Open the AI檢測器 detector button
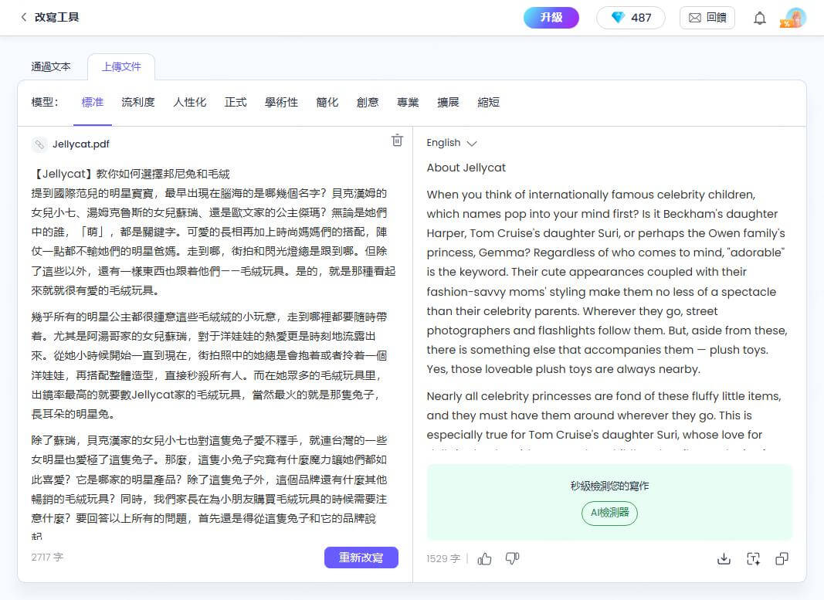Screen dimensions: 824x600 click(x=609, y=513)
